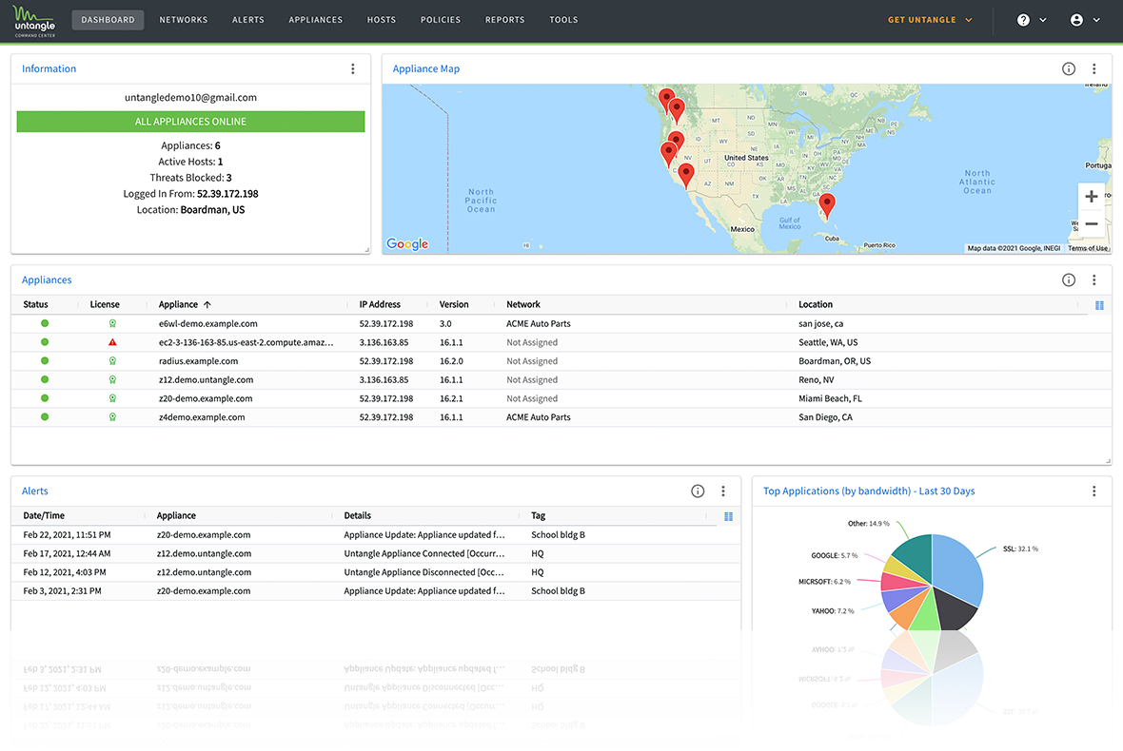
Task: Click the map pin marker near Cuba
Action: pyautogui.click(x=826, y=203)
